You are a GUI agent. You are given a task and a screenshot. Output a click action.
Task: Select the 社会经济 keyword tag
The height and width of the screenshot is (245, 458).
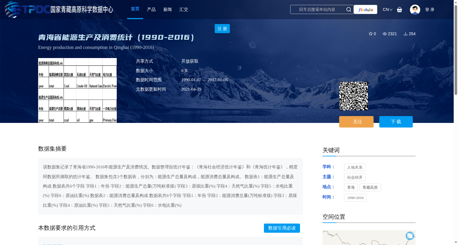[355, 178]
